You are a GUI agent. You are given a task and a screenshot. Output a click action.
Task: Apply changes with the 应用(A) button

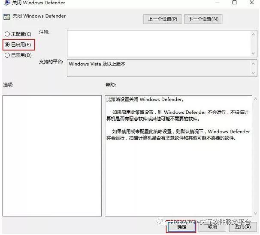(242, 227)
